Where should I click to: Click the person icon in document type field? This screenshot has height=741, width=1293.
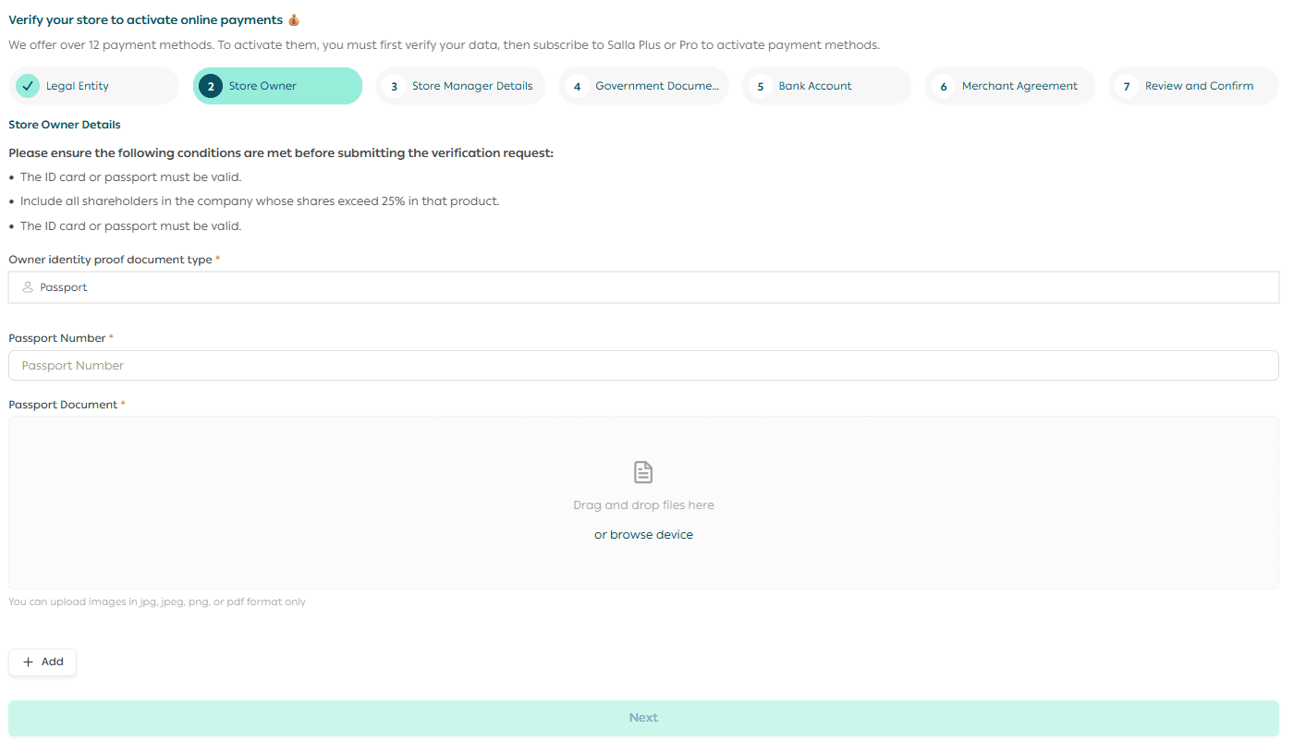pyautogui.click(x=28, y=287)
